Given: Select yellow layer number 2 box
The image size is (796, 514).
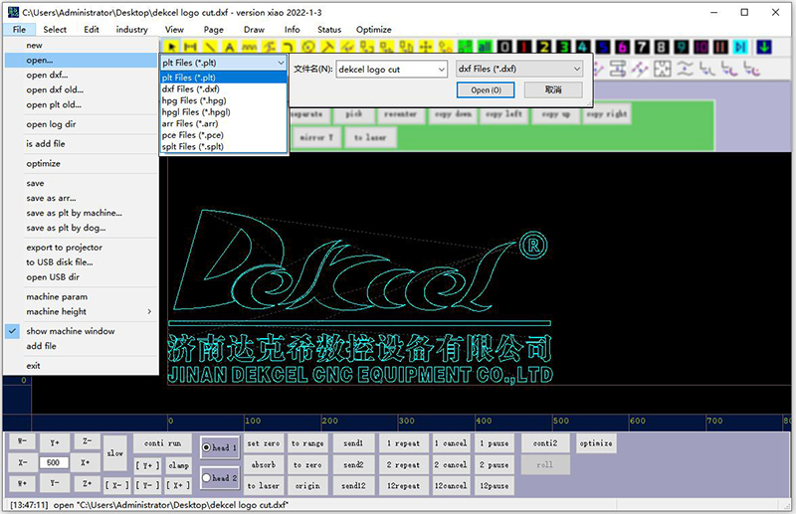Looking at the screenshot, I should pos(543,47).
